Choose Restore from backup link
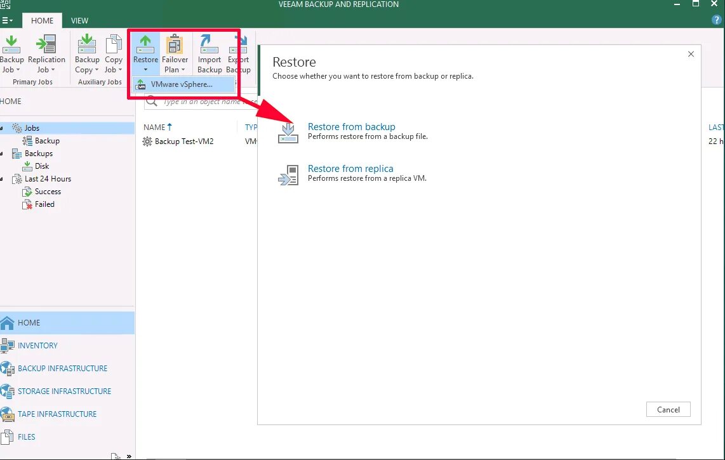The height and width of the screenshot is (460, 725). pyautogui.click(x=352, y=127)
